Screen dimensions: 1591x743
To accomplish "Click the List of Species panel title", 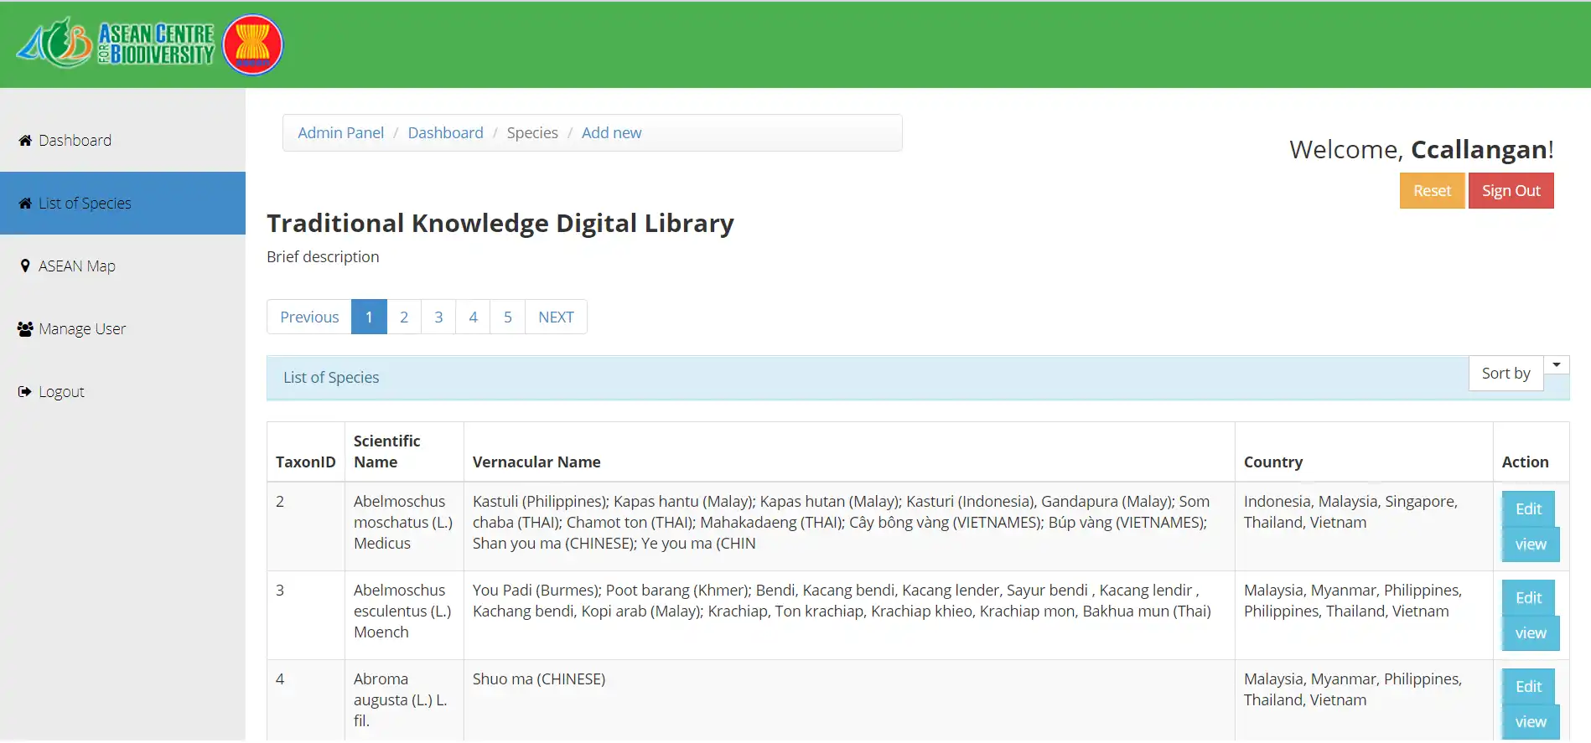I will [x=331, y=377].
